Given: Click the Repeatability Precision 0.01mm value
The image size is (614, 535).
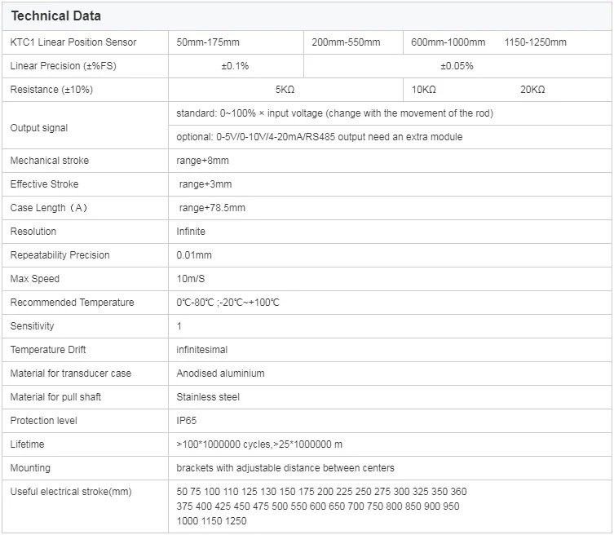Looking at the screenshot, I should pyautogui.click(x=195, y=255).
